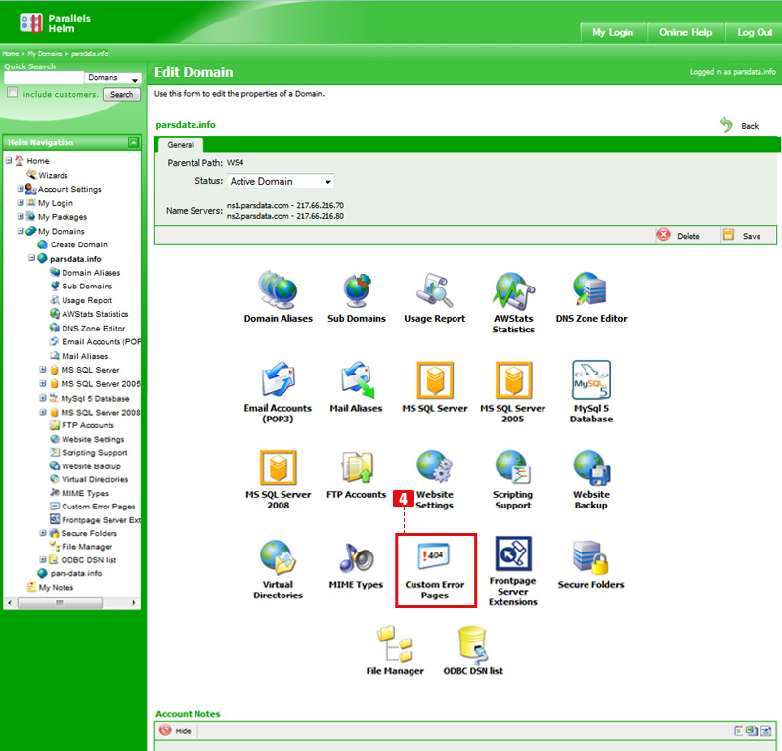This screenshot has width=782, height=751.
Task: Open the ODBC DSN list icon
Action: click(x=473, y=644)
